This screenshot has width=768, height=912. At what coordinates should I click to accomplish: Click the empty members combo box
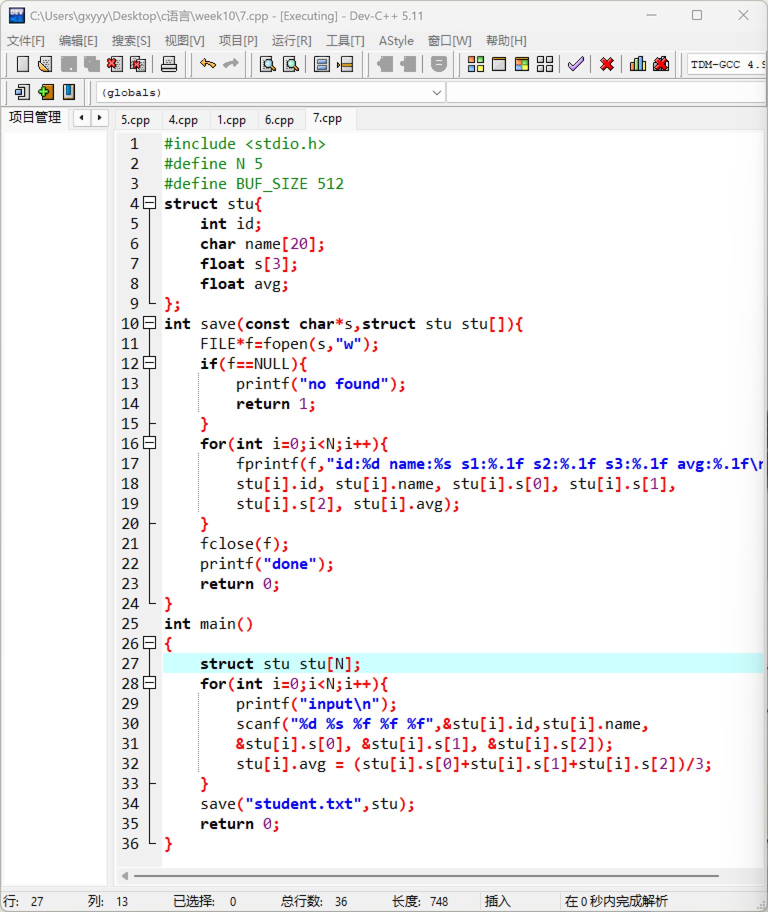coord(606,92)
